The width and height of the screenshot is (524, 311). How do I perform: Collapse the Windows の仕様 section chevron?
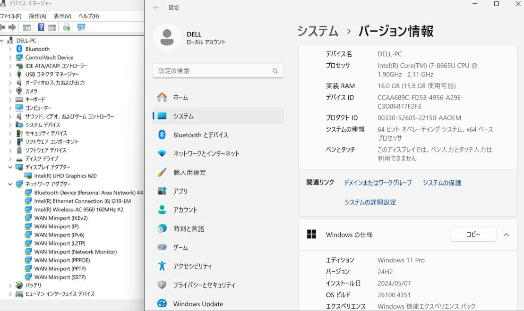[x=506, y=235]
